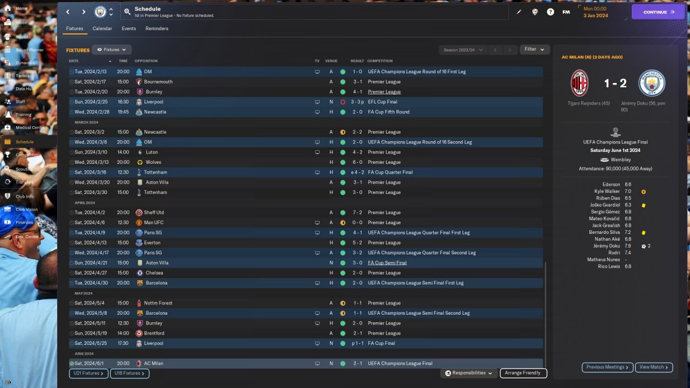Click the Manchester City badge in the top bar

100,12
